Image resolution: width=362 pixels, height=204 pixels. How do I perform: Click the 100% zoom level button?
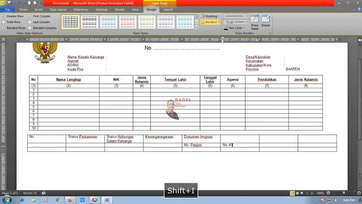320,193
